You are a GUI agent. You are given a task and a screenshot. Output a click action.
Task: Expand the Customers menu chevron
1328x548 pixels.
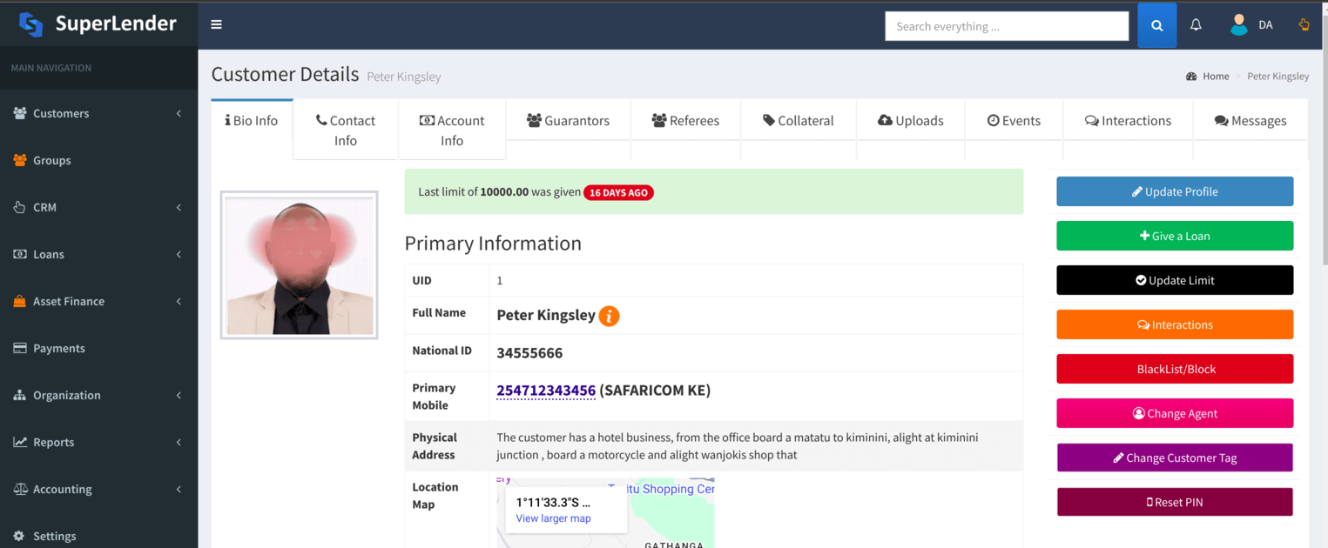[x=179, y=114]
